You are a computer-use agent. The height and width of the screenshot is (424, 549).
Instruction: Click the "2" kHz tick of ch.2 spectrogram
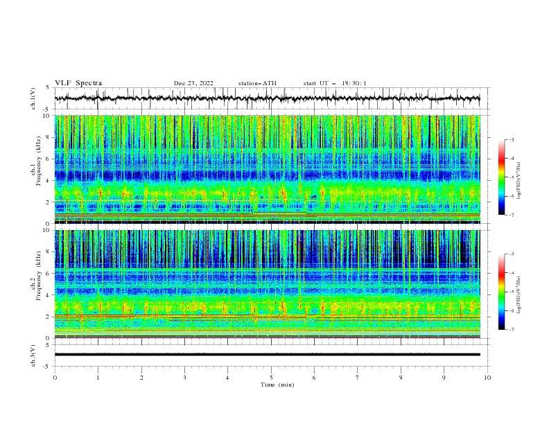49,317
